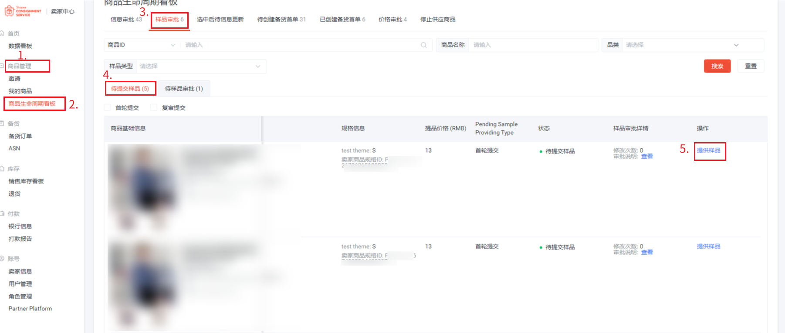The height and width of the screenshot is (333, 785).
Task: Click the 账号 section icon in sidebar
Action: pos(2,259)
